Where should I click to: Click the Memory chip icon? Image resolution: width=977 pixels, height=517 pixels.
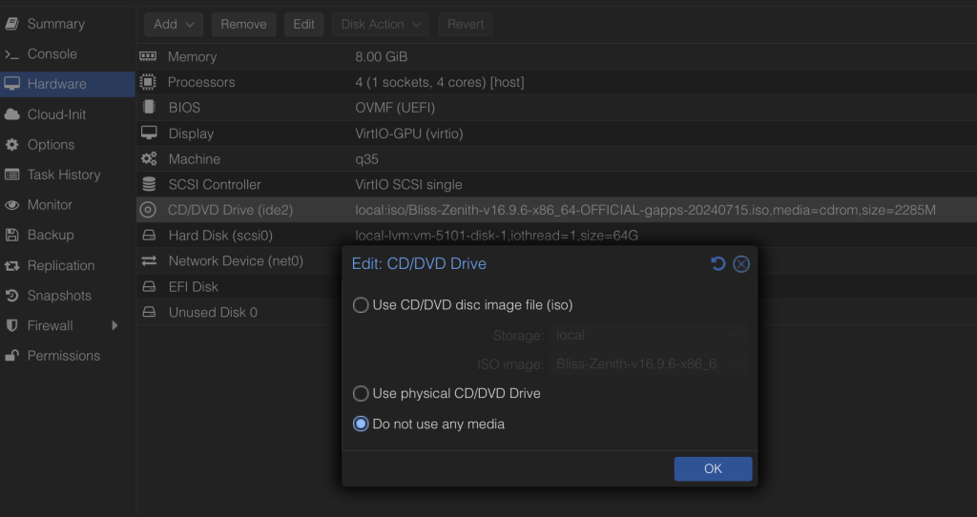[148, 57]
